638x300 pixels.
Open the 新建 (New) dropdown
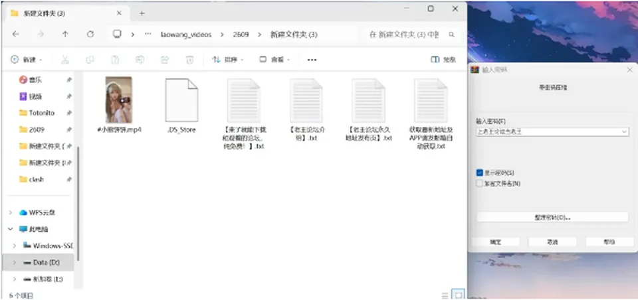point(26,60)
